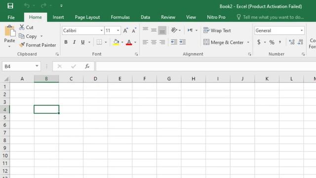Open Customize Quick Access Toolbar arrow
This screenshot has height=178, width=316.
61,5
